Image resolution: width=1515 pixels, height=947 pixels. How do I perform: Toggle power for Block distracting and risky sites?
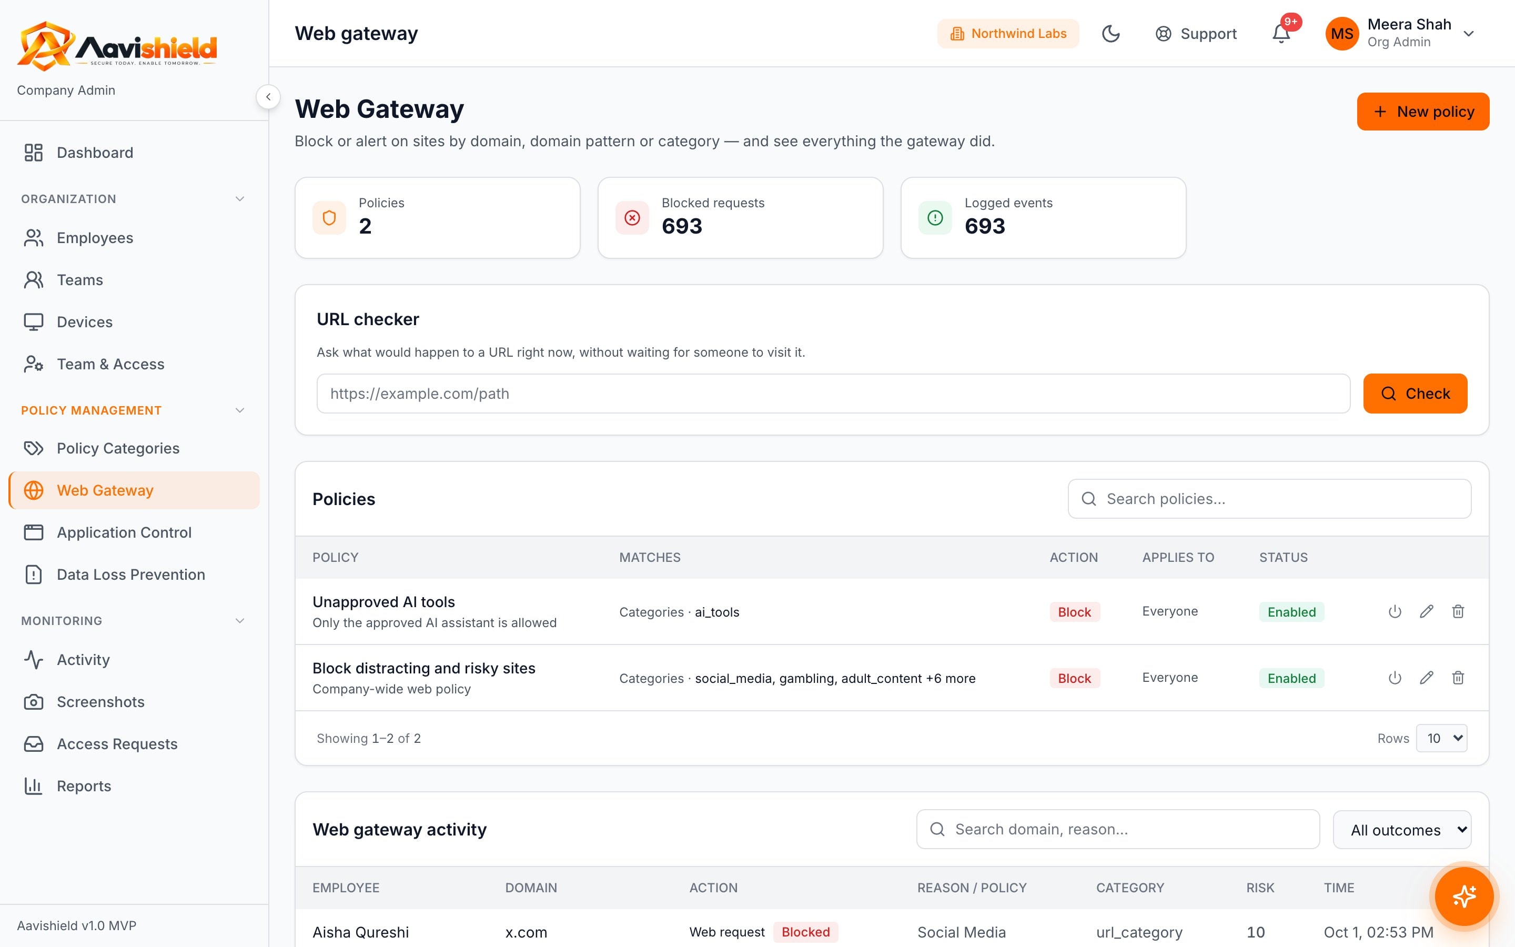click(1395, 678)
